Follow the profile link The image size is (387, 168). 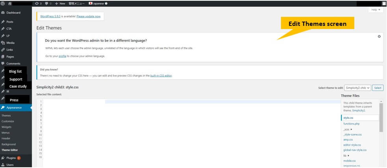62,56
